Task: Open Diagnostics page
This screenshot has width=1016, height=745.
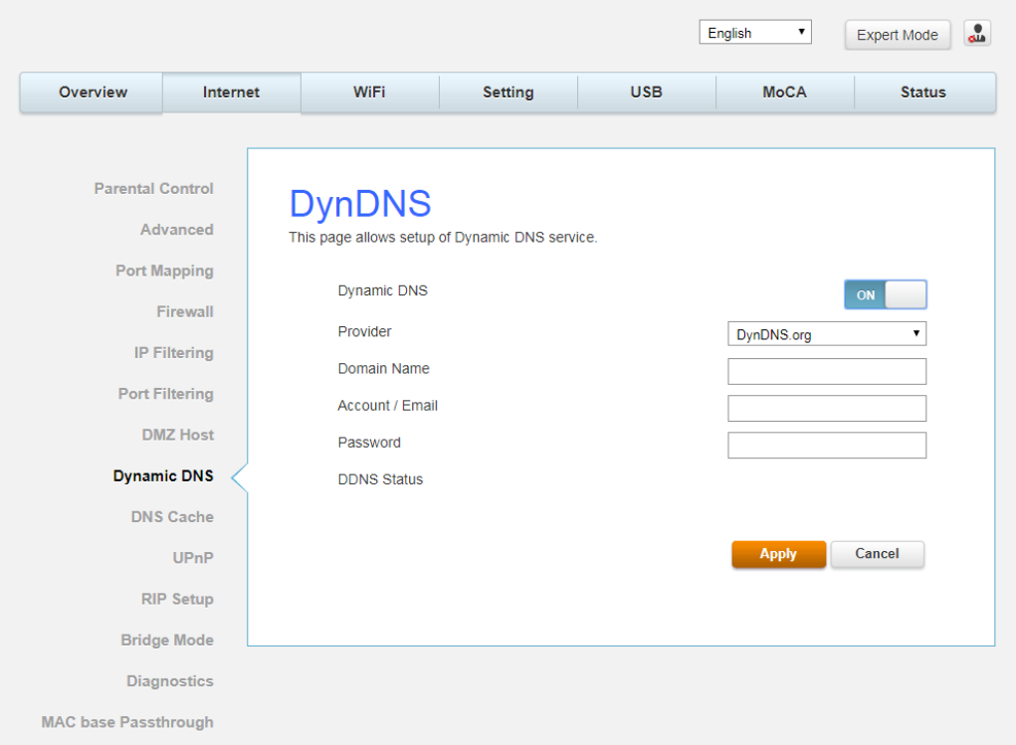Action: pos(170,681)
